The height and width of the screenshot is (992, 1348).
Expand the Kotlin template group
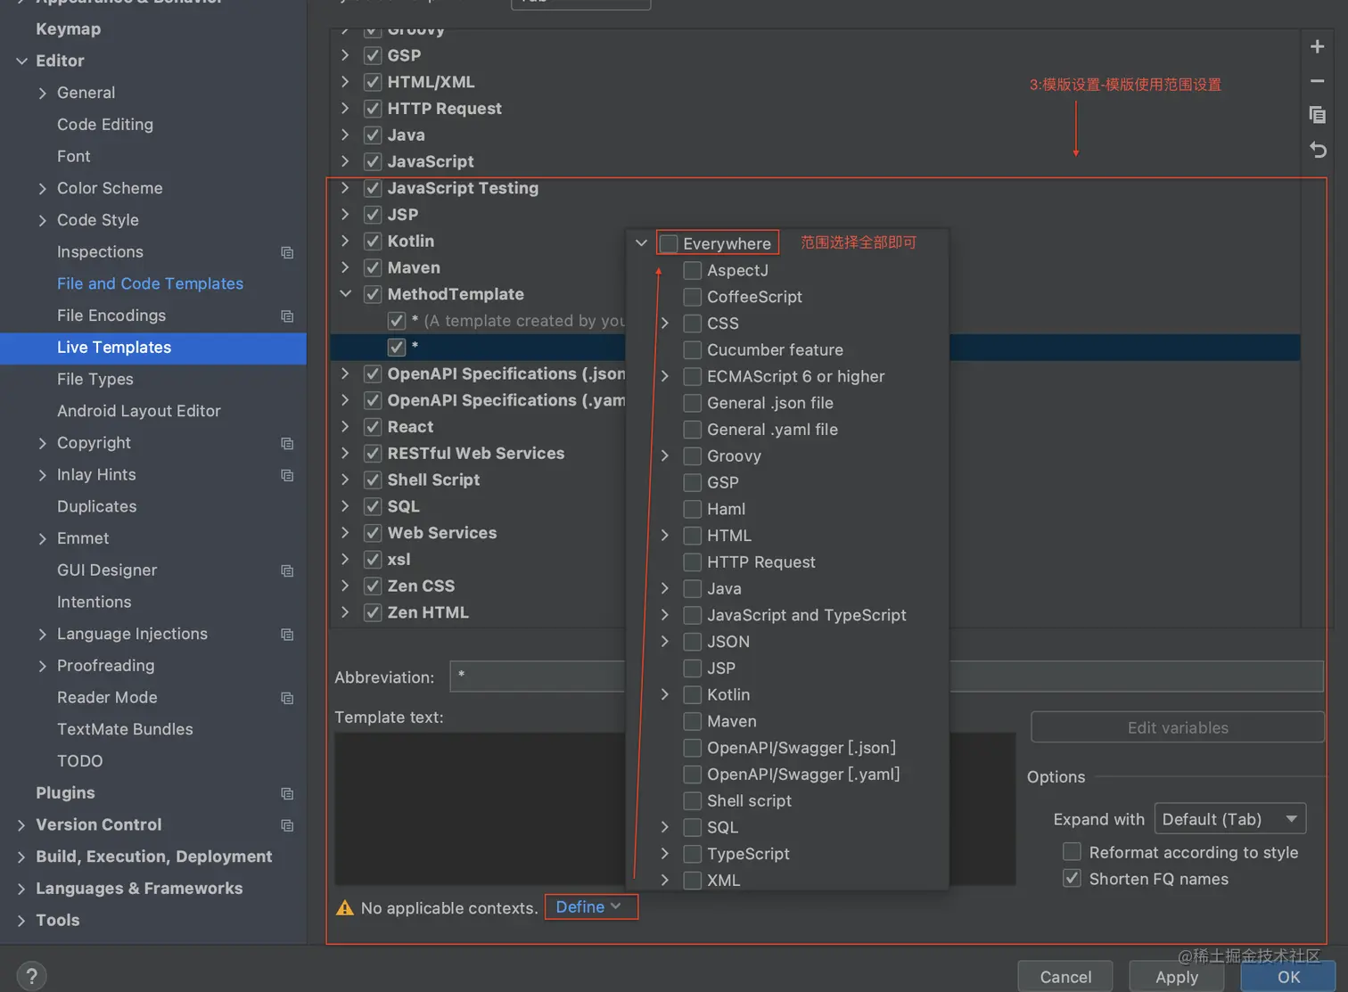[x=345, y=241]
